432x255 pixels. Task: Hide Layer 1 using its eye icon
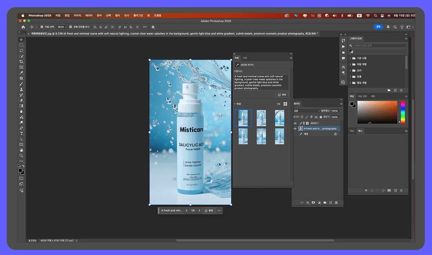point(295,123)
